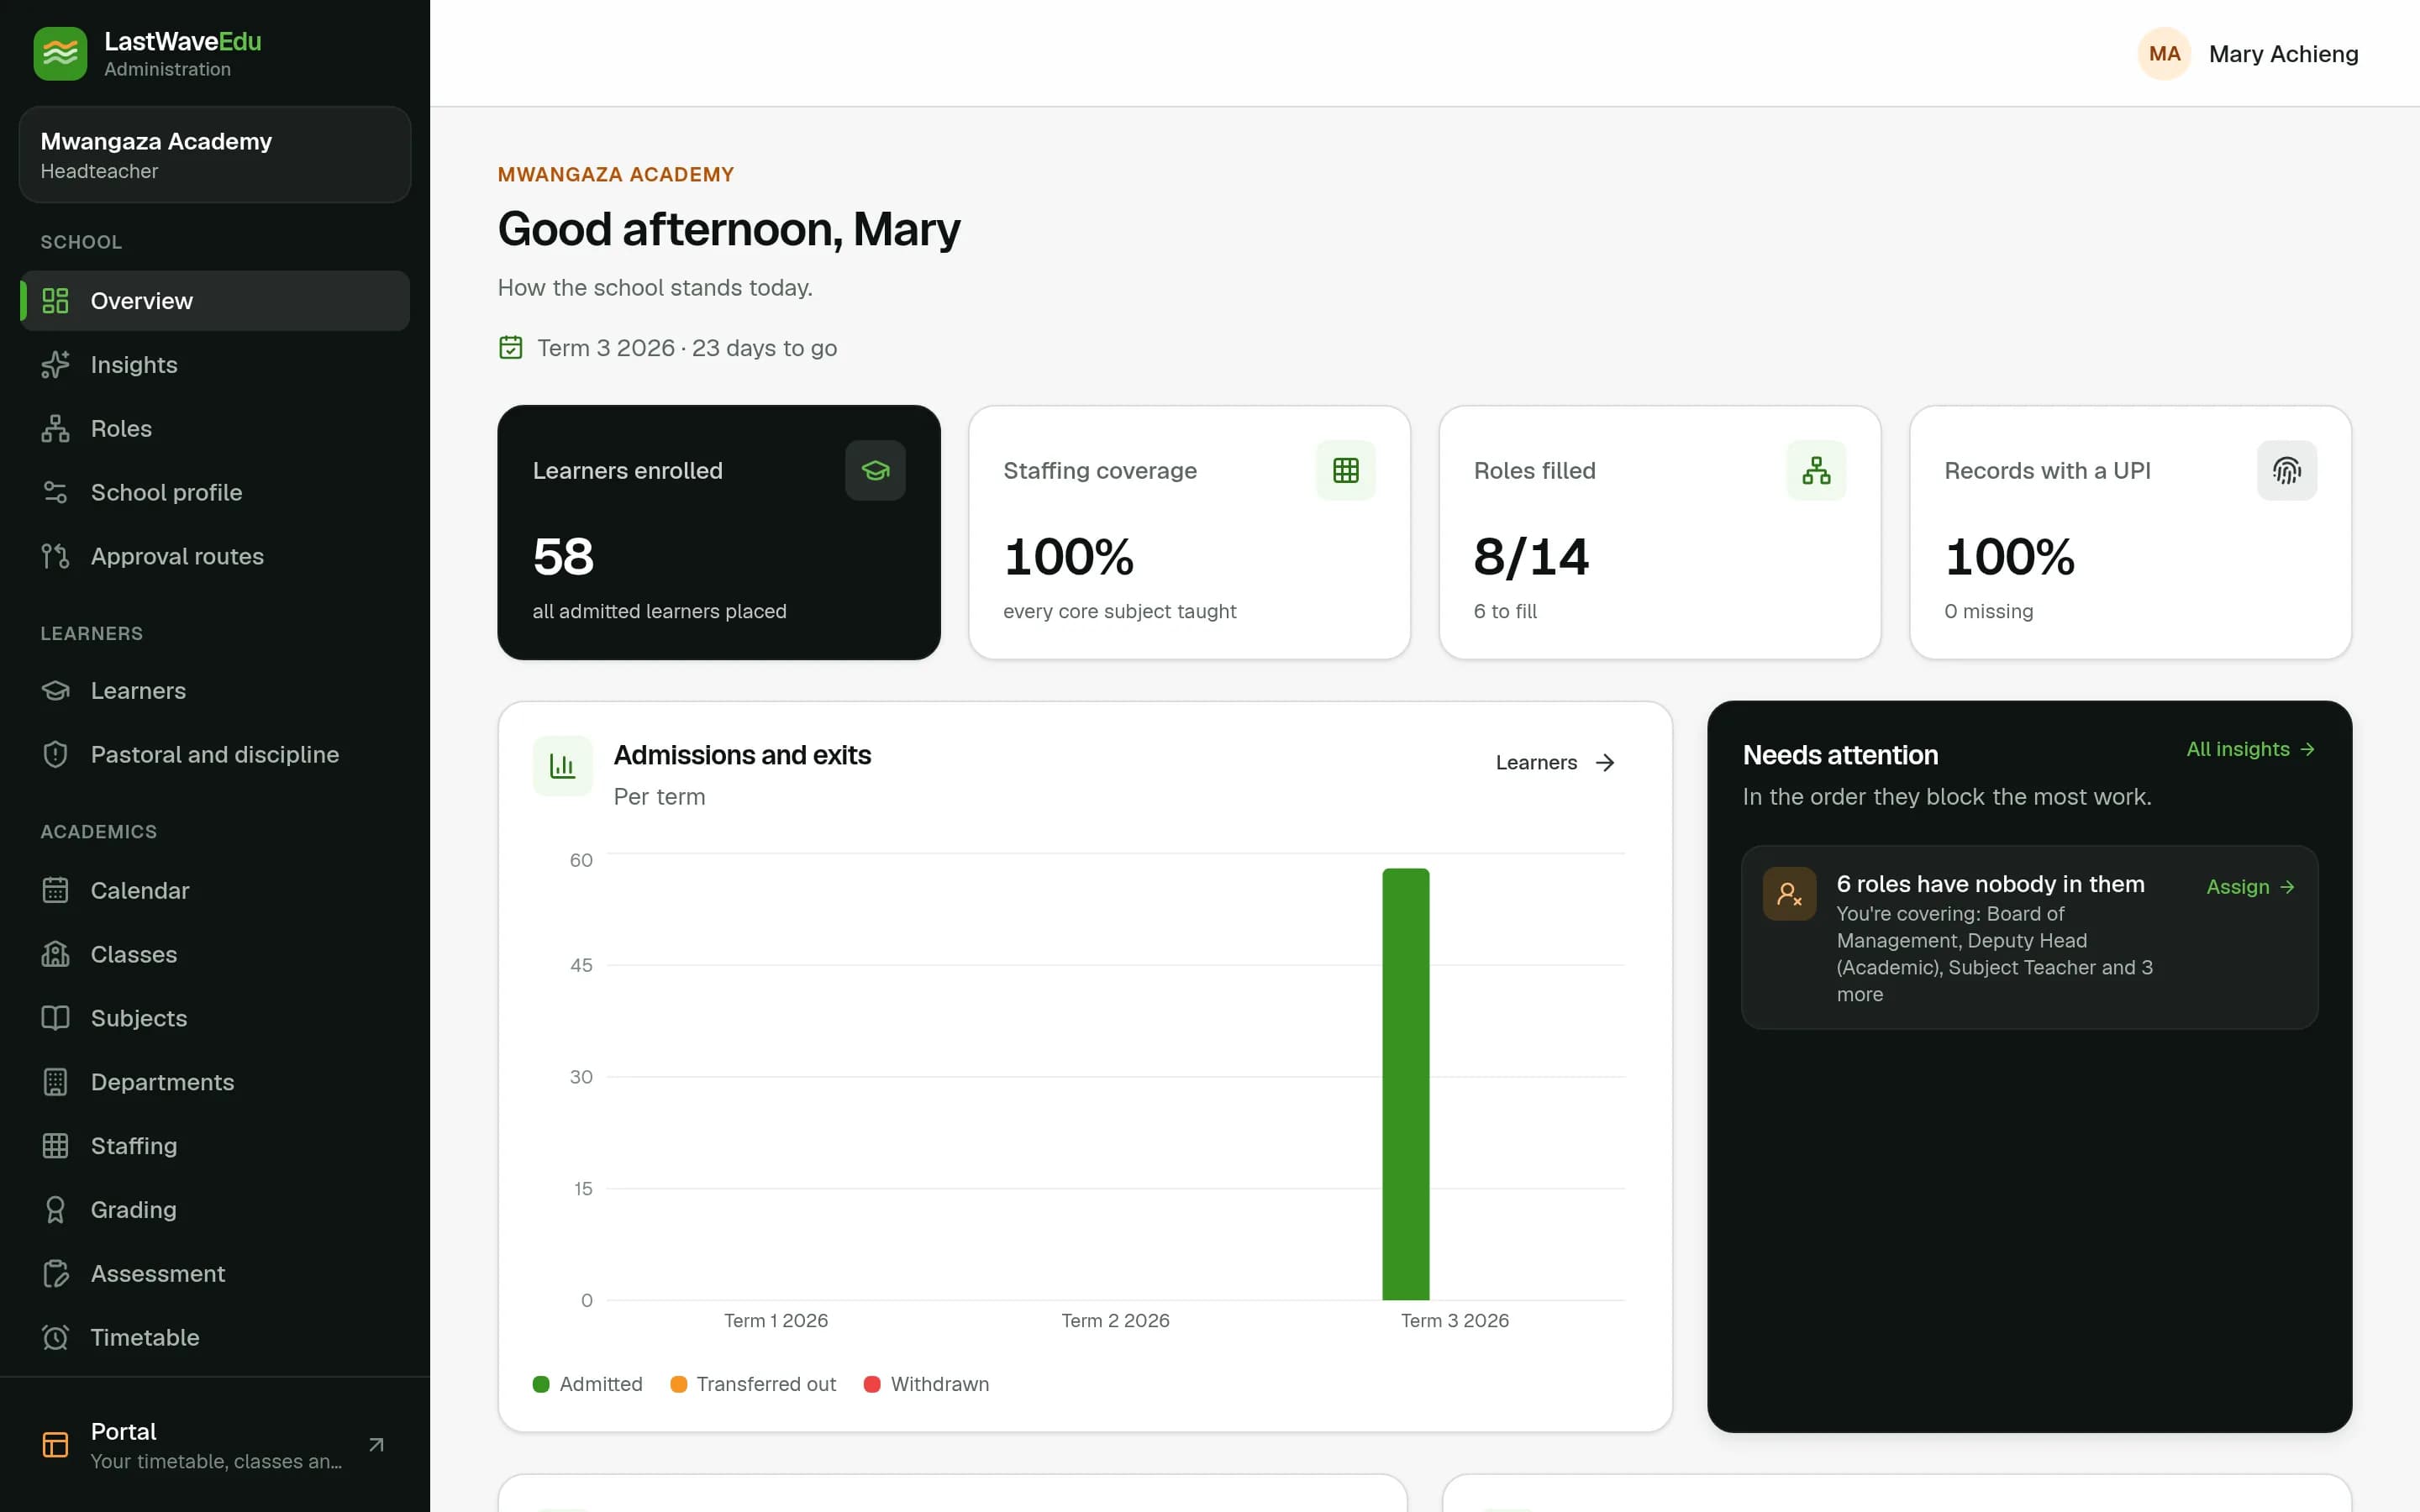Open the Portal link at sidebar bottom
Screen dimensions: 2420x1512
215,1445
